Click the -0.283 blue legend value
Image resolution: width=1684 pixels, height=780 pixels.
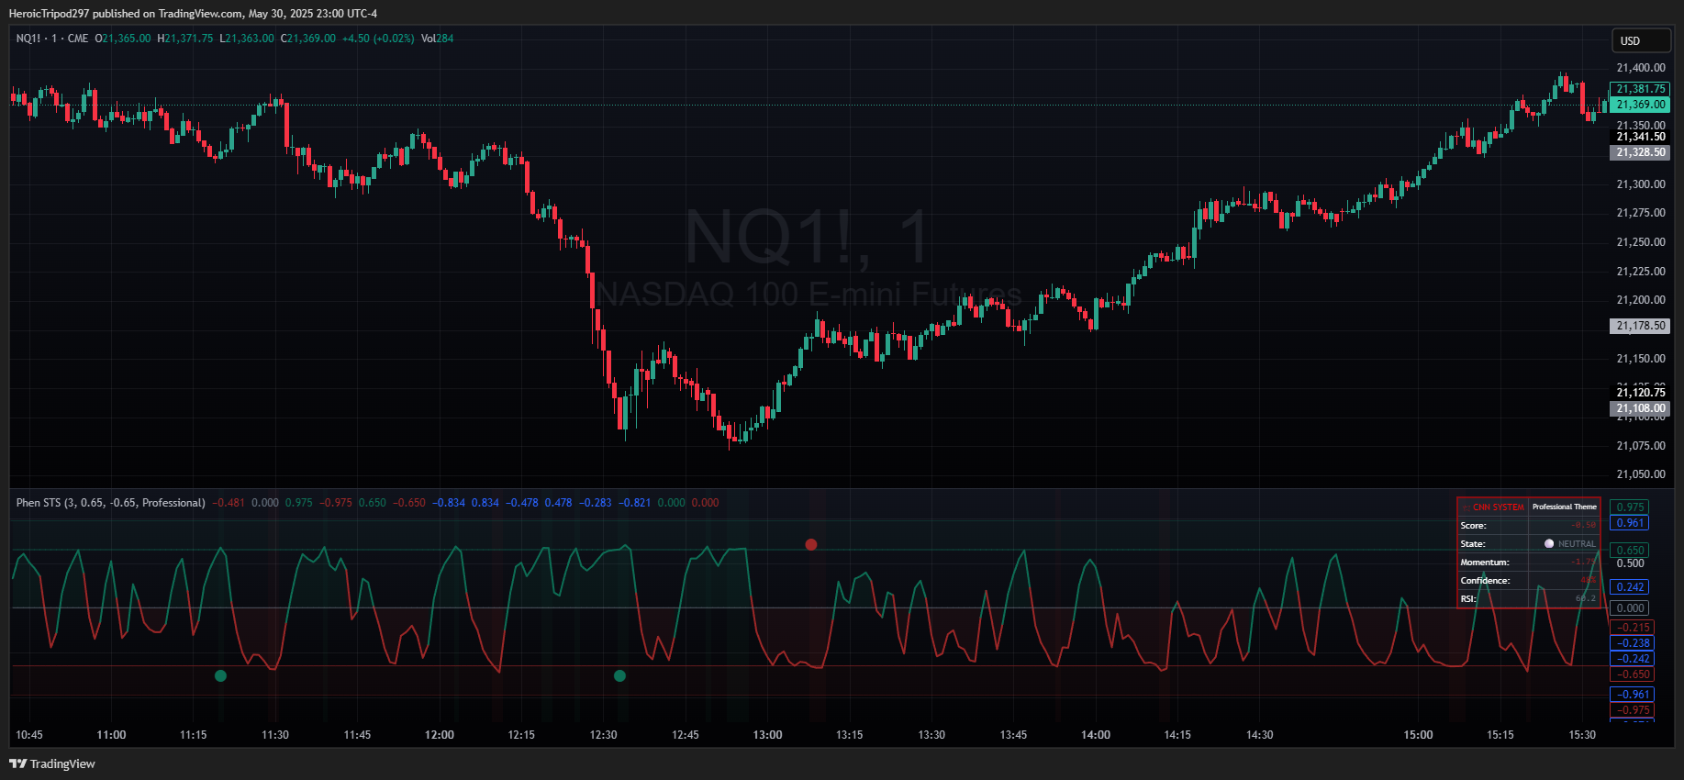[x=595, y=503]
